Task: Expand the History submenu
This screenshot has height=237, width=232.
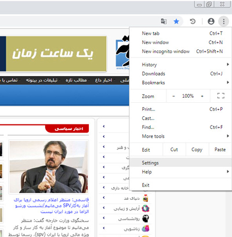Action: pos(180,64)
